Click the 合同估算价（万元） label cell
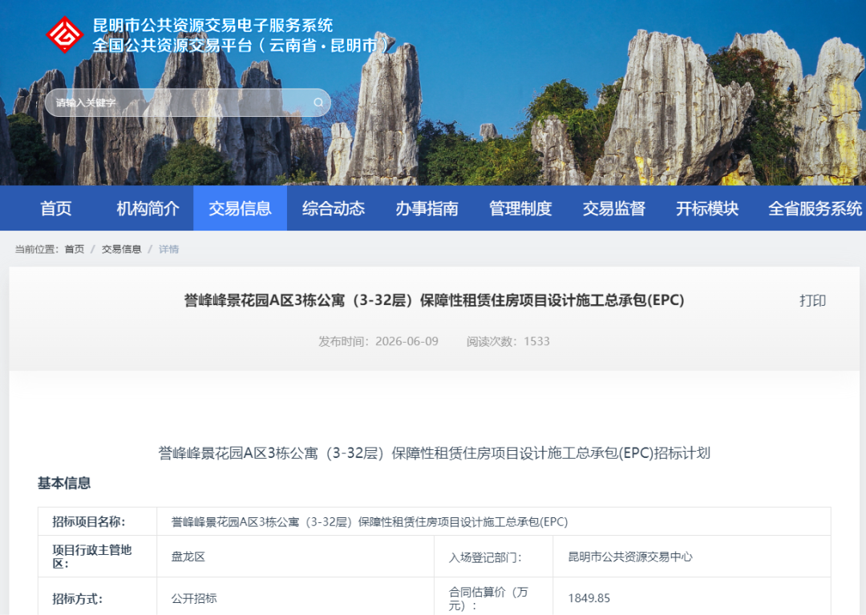The image size is (866, 615). pos(494,598)
